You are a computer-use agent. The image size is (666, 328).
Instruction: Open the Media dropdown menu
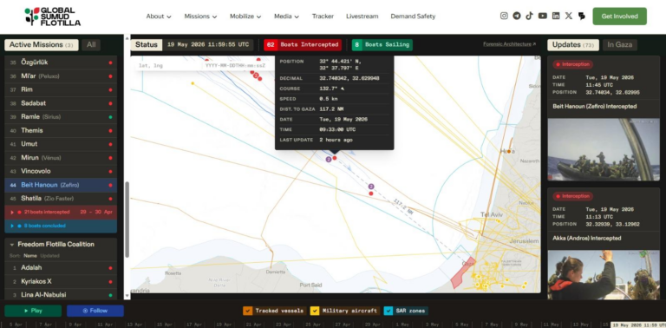click(x=286, y=16)
